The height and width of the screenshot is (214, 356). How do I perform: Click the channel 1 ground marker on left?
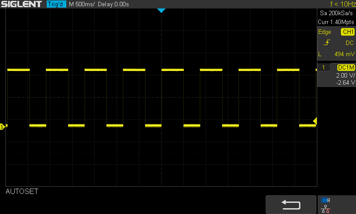pos(2,127)
